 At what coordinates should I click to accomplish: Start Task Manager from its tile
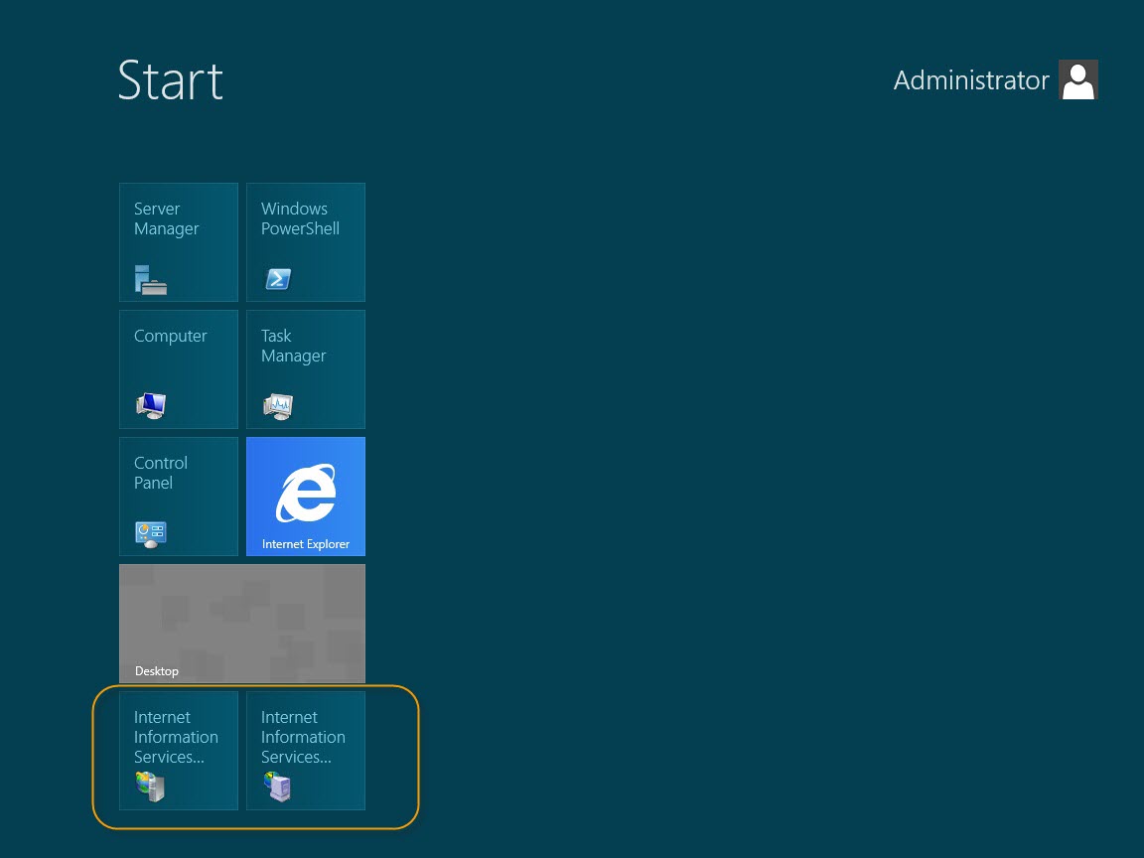click(306, 369)
